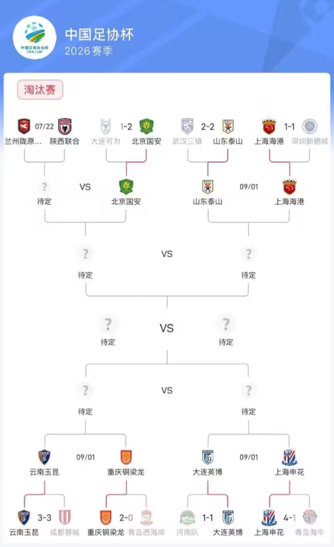Tap the 4-1 score next to 青岛海牛
334x547 pixels.
[x=289, y=518]
